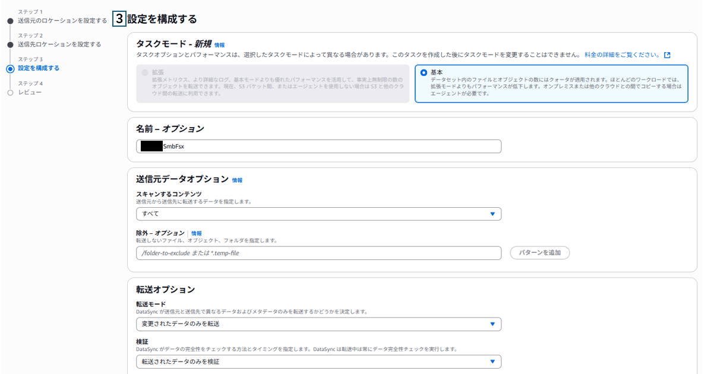Open the 検証 dropdown menu
Image resolution: width=711 pixels, height=374 pixels.
pos(318,362)
